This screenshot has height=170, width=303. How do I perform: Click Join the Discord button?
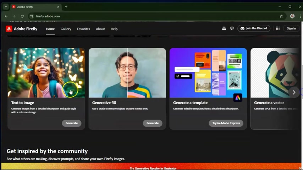click(254, 28)
